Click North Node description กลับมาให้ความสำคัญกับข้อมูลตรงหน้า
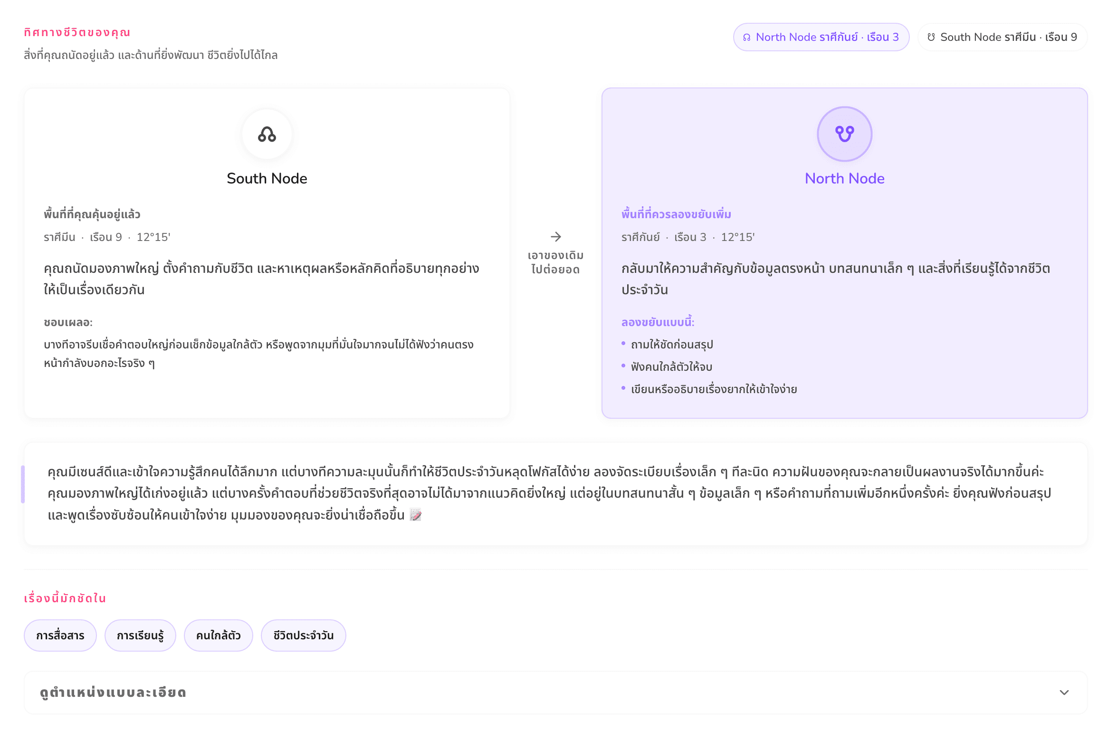This screenshot has height=732, width=1108. click(x=836, y=279)
